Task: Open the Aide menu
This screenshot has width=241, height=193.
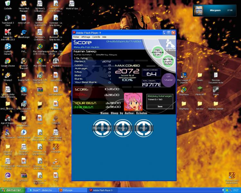Action: coord(104,37)
